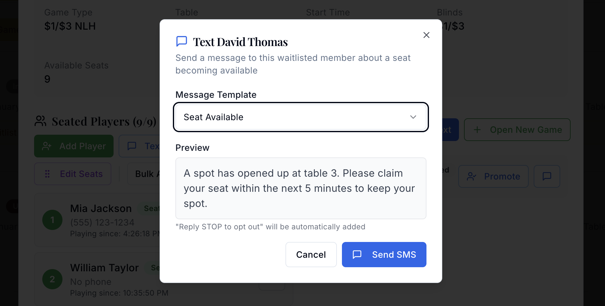Close the Text David Thomas dialog

426,35
